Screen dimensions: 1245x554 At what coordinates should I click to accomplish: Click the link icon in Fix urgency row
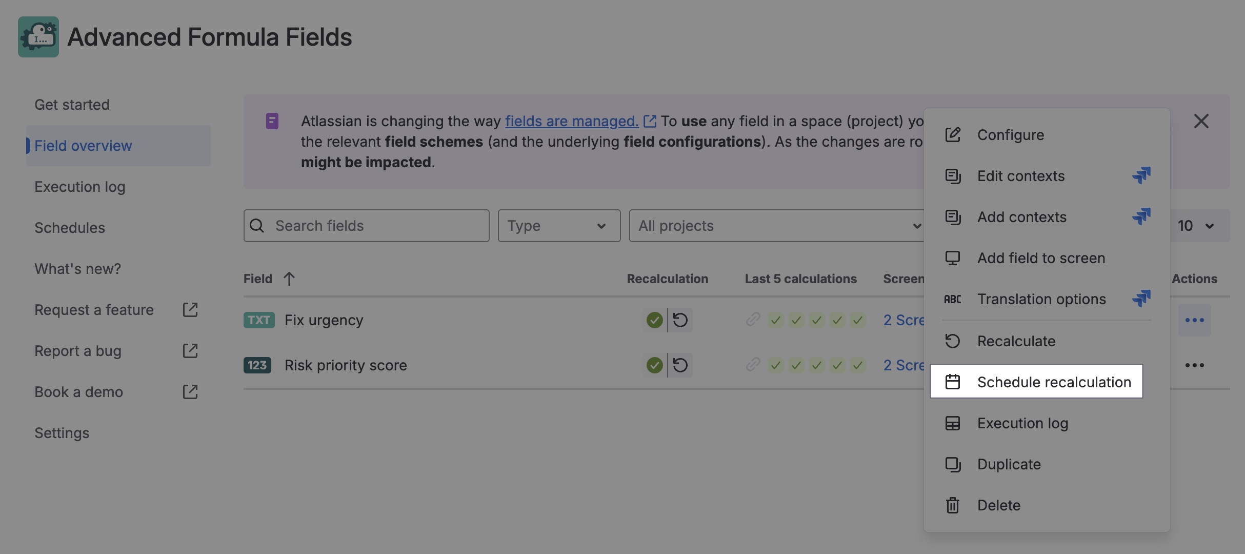click(753, 320)
